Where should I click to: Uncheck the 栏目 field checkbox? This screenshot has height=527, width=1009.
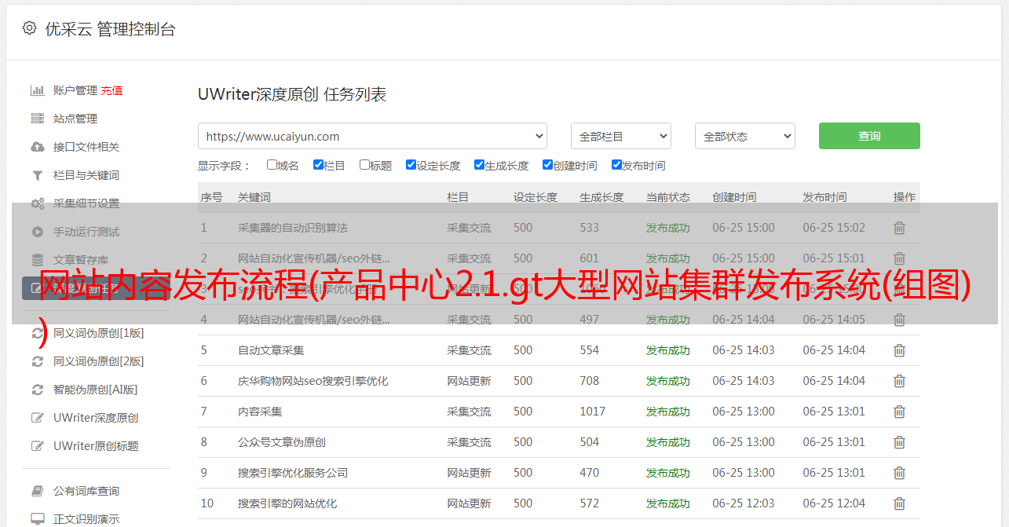click(x=318, y=165)
